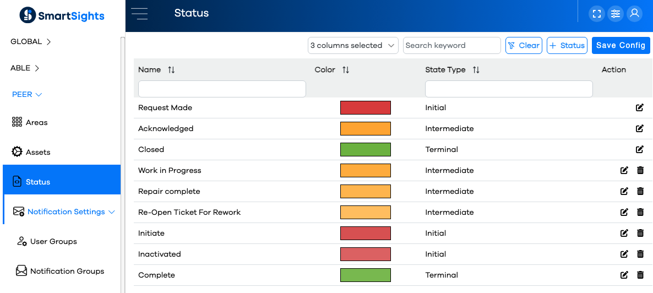
Task: Collapse the PEER section
Action: click(27, 94)
